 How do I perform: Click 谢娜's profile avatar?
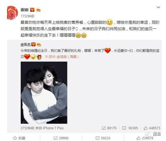[x=12, y=13]
